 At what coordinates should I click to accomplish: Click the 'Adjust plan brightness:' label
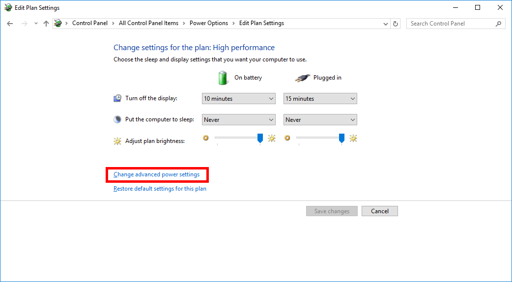[155, 141]
